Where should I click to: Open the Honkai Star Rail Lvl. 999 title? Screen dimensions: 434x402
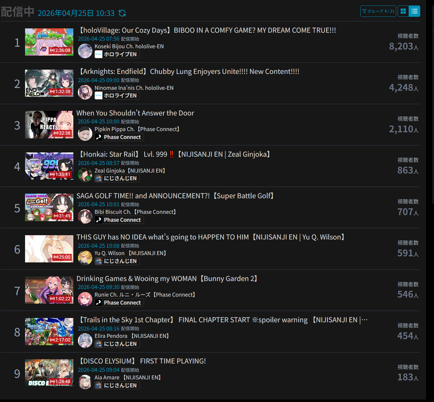click(x=174, y=154)
